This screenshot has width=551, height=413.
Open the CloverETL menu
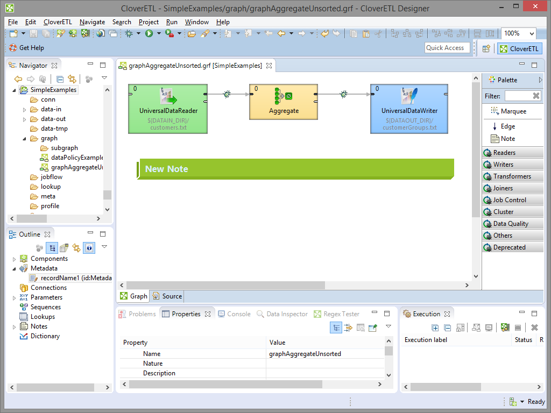[58, 22]
